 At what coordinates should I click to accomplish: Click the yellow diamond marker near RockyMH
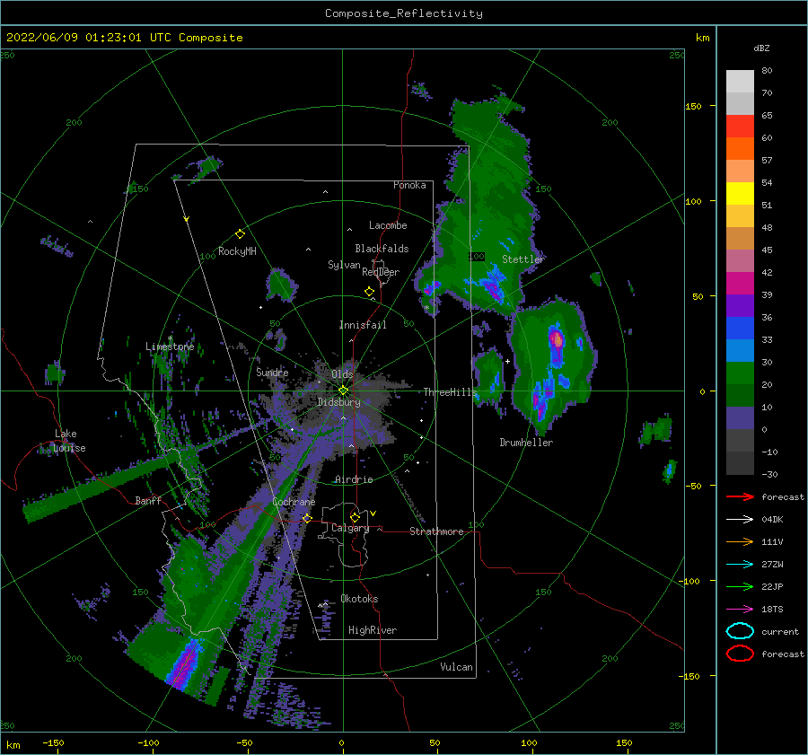coord(240,234)
